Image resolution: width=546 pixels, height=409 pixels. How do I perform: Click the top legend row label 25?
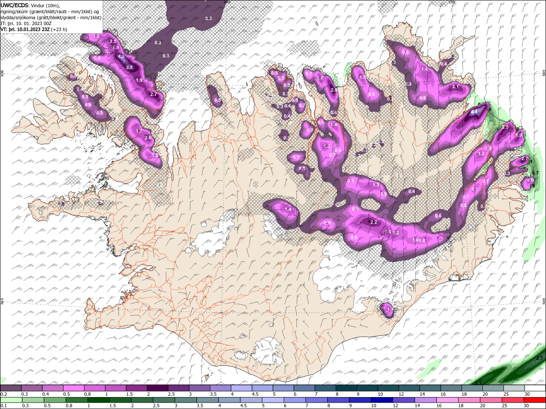506,394
